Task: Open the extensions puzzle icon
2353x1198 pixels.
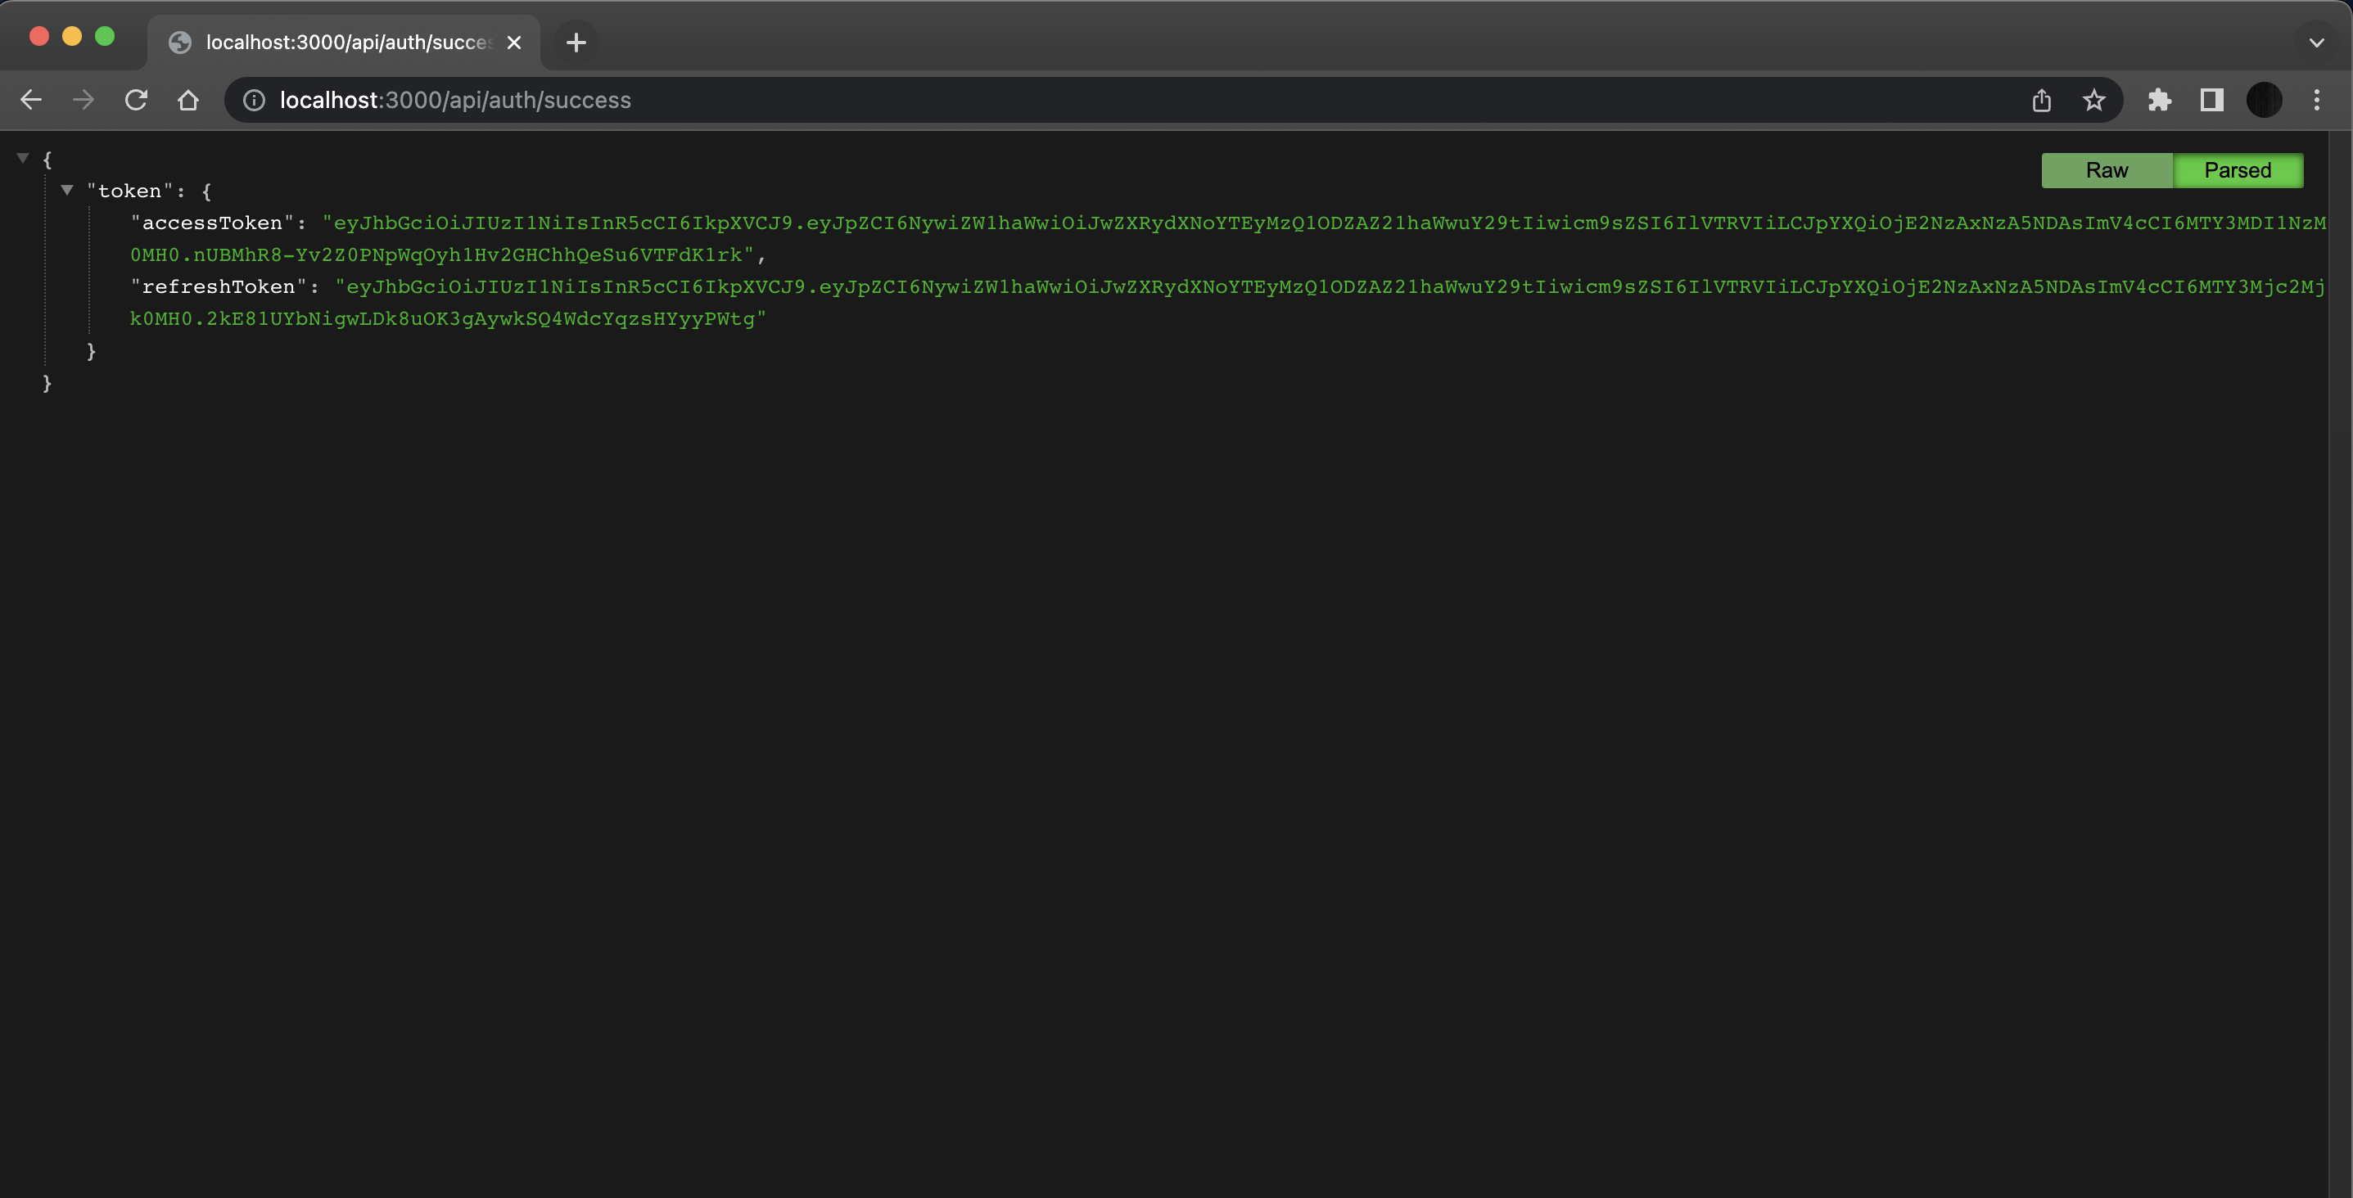Action: click(2159, 101)
